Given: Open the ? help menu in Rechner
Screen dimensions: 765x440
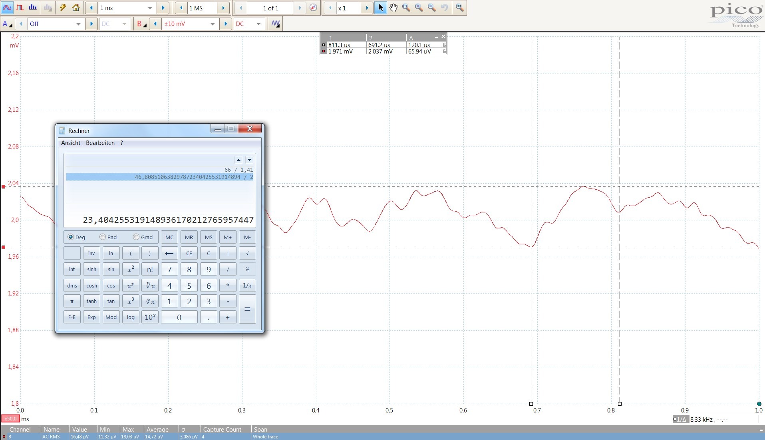Looking at the screenshot, I should [121, 143].
